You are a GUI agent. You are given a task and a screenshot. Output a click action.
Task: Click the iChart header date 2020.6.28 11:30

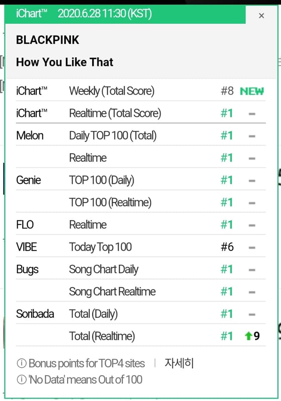[104, 14]
